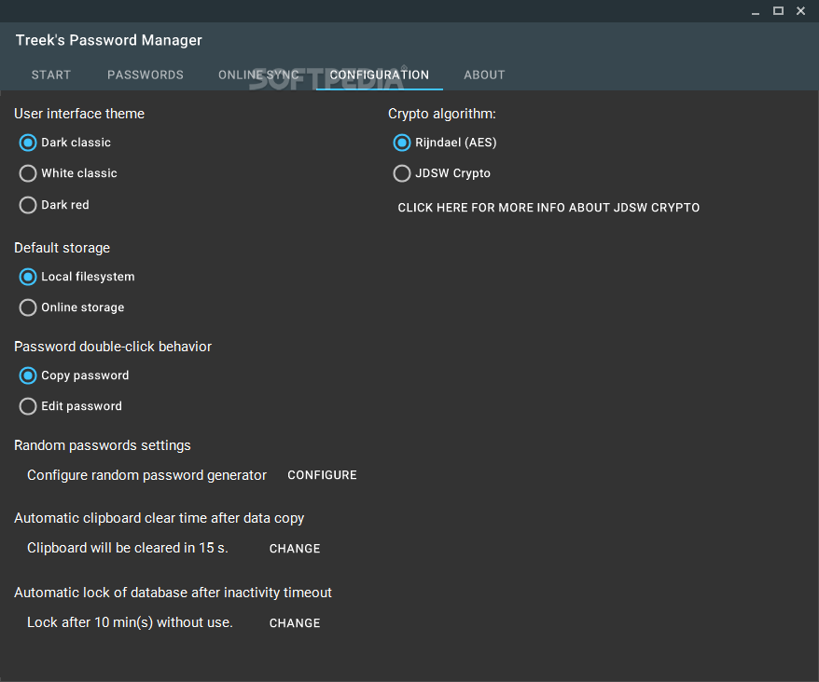Switch to the PASSWORDS tab
The height and width of the screenshot is (682, 819).
click(x=146, y=75)
